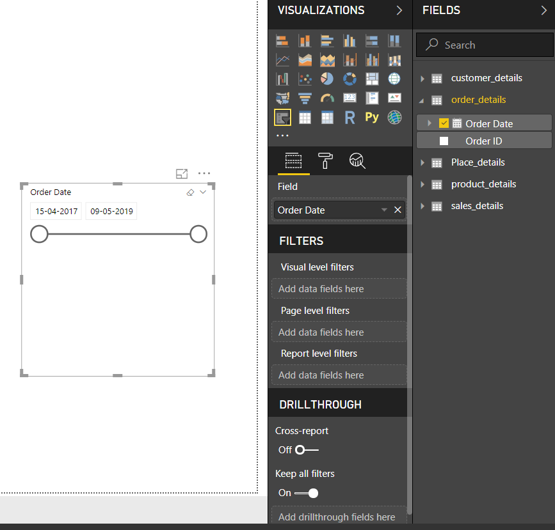Select the funnel chart visual

[x=305, y=98]
